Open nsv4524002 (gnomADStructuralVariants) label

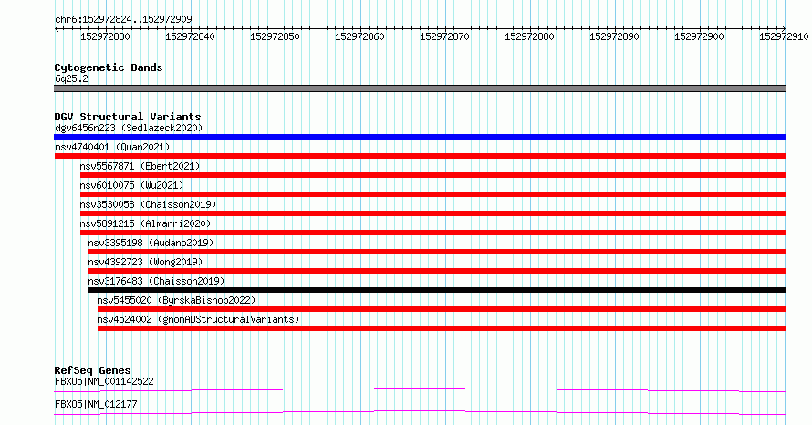pyautogui.click(x=198, y=319)
